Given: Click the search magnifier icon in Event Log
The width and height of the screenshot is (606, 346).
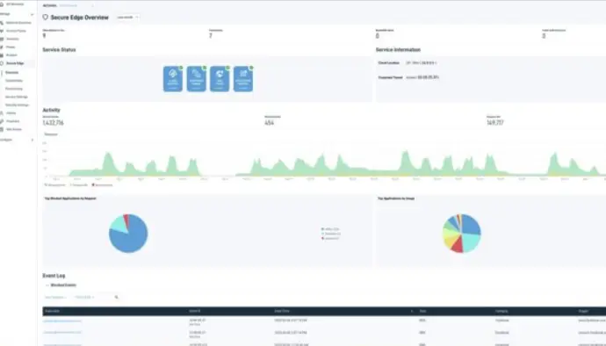Looking at the screenshot, I should click(116, 298).
